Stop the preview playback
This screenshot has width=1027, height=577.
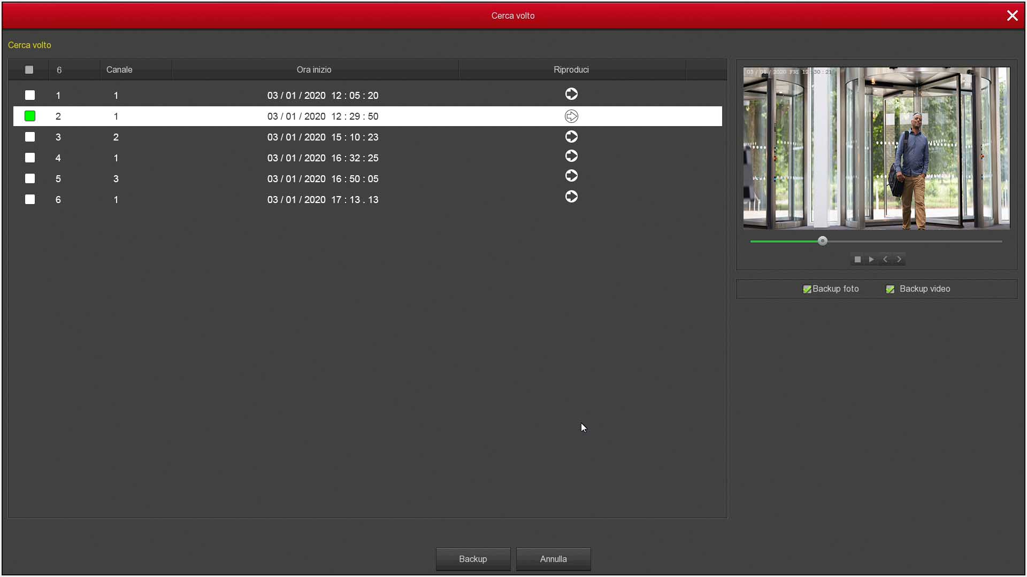point(857,260)
